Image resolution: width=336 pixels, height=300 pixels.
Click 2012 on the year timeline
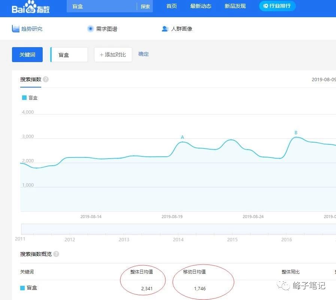(x=70, y=240)
